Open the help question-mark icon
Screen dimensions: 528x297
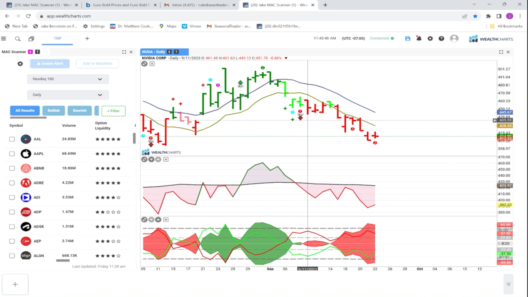(x=441, y=38)
